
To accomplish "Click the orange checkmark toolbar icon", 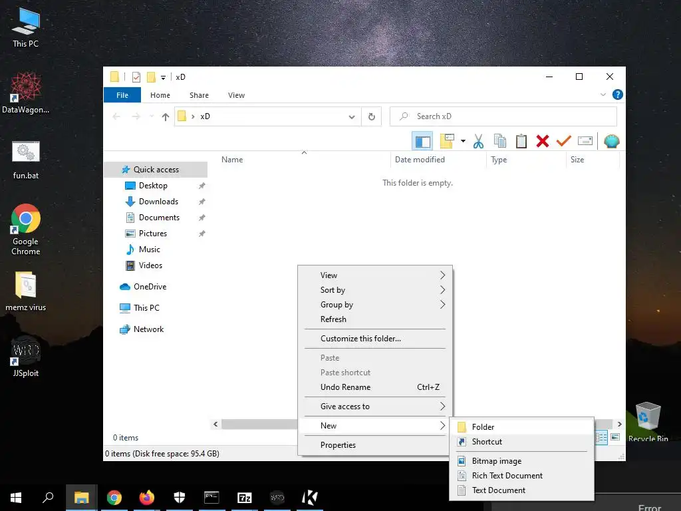I will click(x=564, y=141).
